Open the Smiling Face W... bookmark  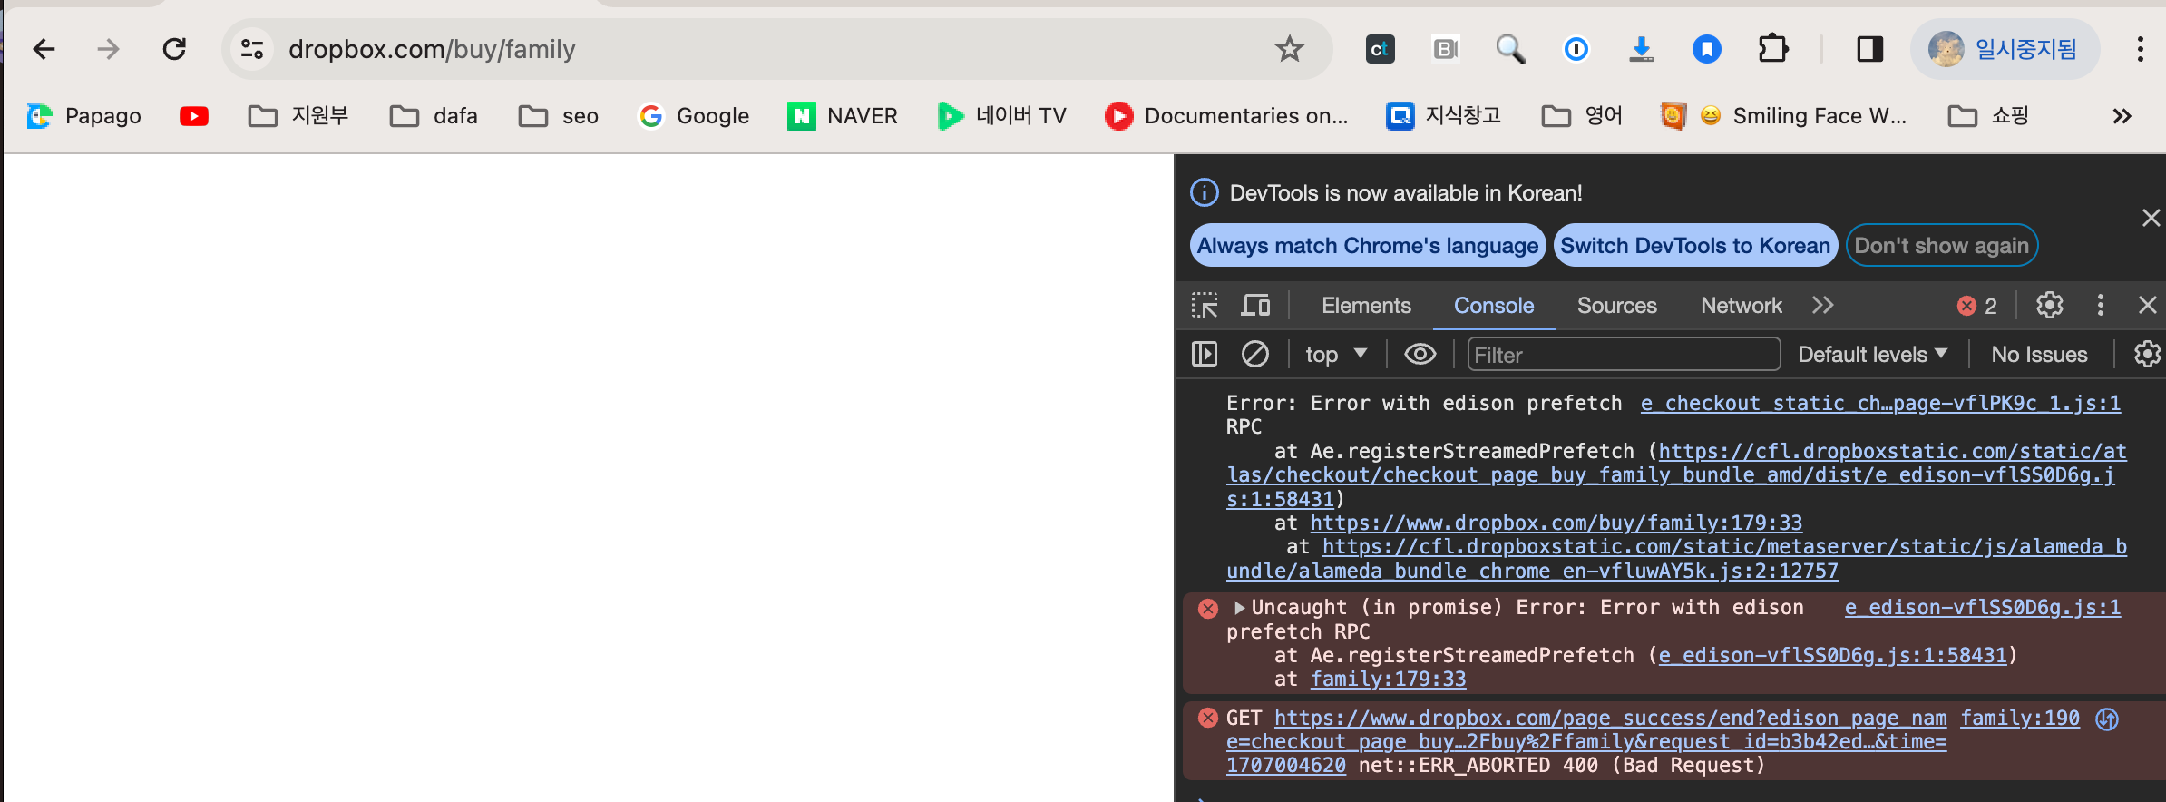tap(1783, 116)
